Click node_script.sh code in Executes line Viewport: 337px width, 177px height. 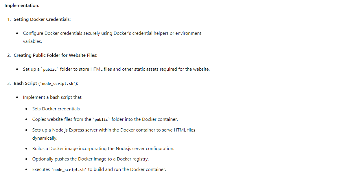[69, 169]
